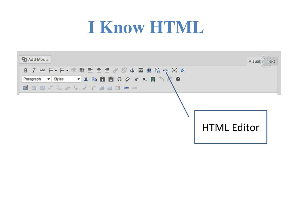Image resolution: width=292 pixels, height=219 pixels.
Task: Insert special character with Omega icon
Action: (x=119, y=79)
